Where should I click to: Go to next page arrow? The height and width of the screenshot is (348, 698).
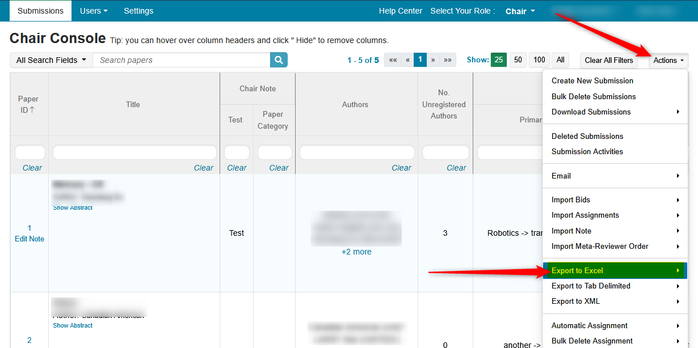[x=433, y=60]
